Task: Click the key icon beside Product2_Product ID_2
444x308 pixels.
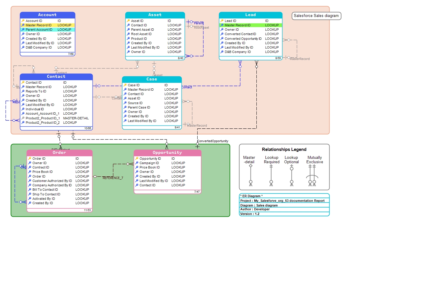Action: coord(23,123)
